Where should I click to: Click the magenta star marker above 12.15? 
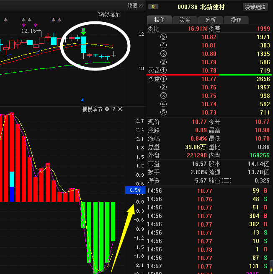(x=24, y=26)
